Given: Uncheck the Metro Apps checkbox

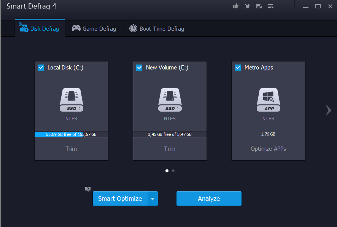Looking at the screenshot, I should pyautogui.click(x=238, y=68).
